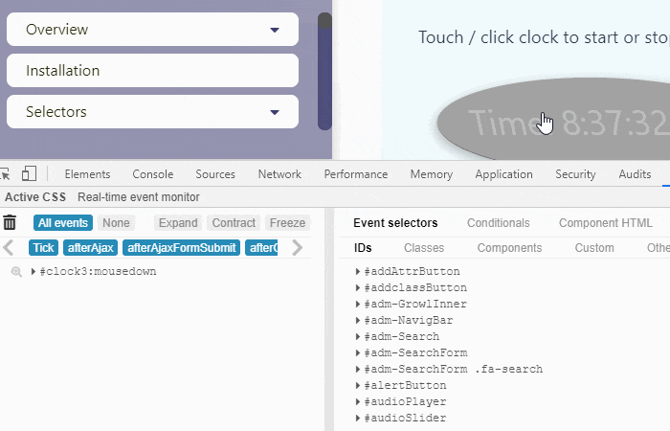Open the Overview dropdown menu
This screenshot has height=431, width=670.
[x=152, y=30]
